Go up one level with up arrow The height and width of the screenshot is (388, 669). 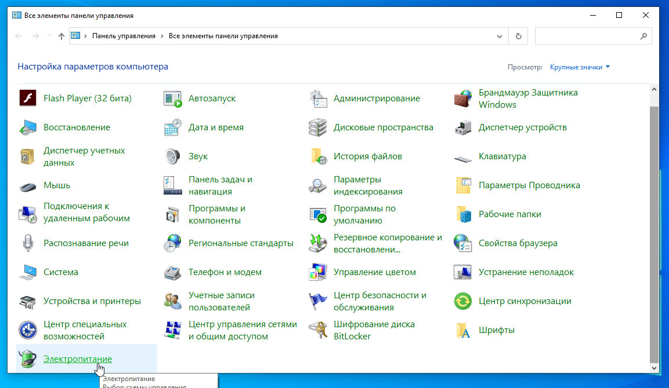[62, 36]
